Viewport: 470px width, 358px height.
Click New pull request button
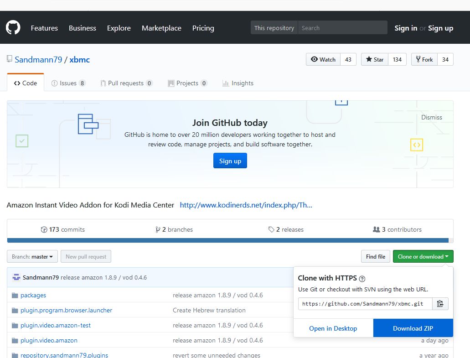[x=86, y=256]
